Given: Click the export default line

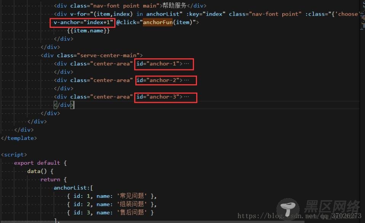Looking at the screenshot, I should click(x=40, y=163).
